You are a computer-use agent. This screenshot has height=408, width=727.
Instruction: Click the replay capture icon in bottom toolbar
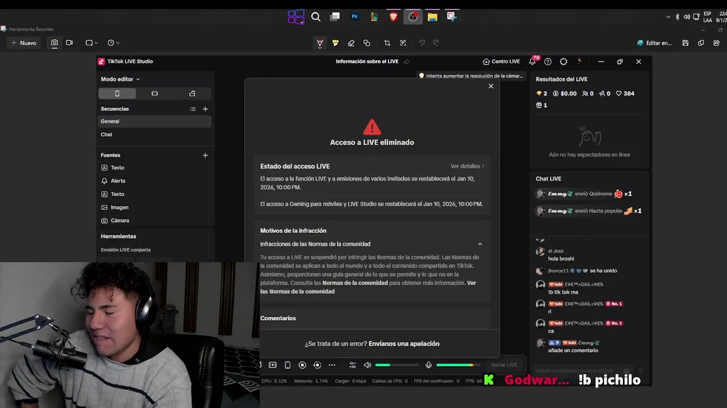pyautogui.click(x=317, y=365)
